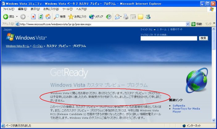Click the Mail envelope icon
This screenshot has width=217, height=129.
click(117, 17)
